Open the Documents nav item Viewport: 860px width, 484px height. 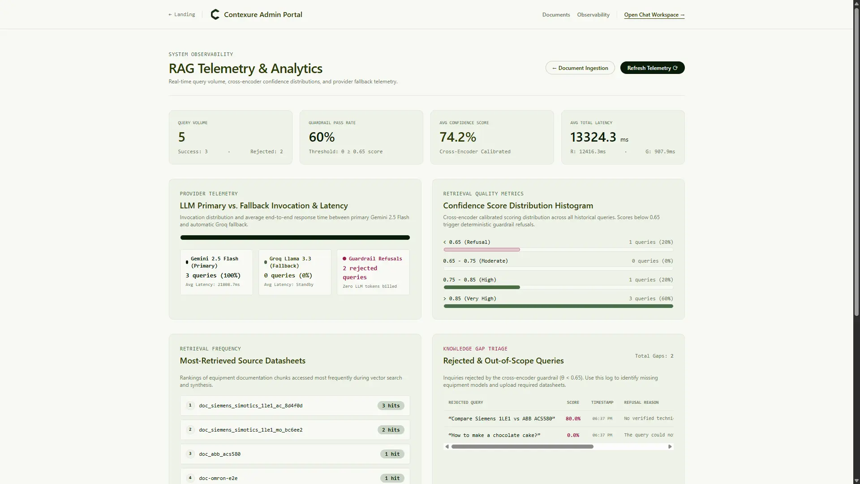pos(556,15)
